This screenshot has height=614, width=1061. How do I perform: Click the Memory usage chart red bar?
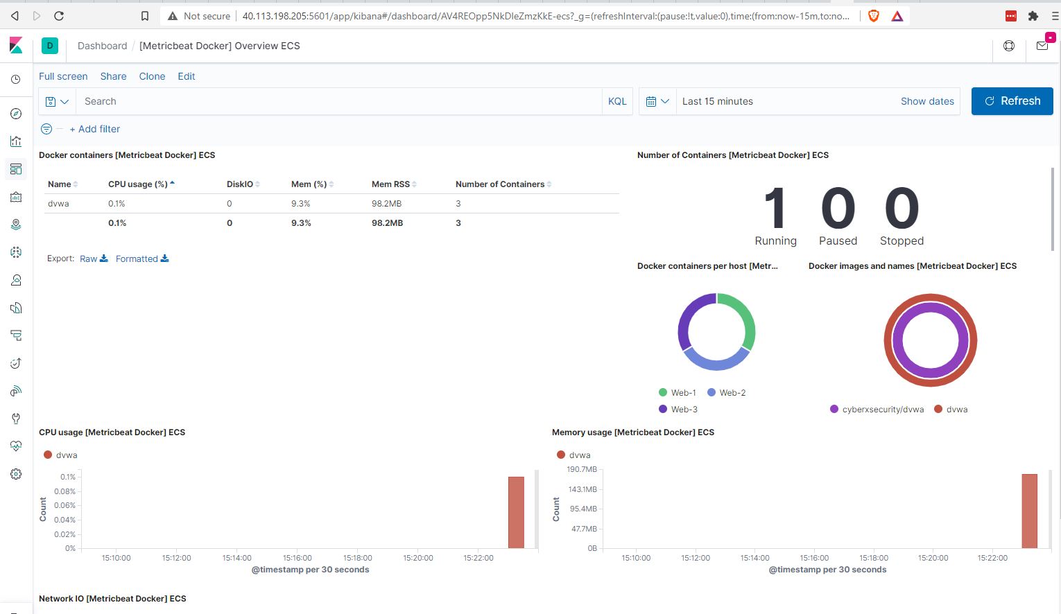pos(1029,511)
